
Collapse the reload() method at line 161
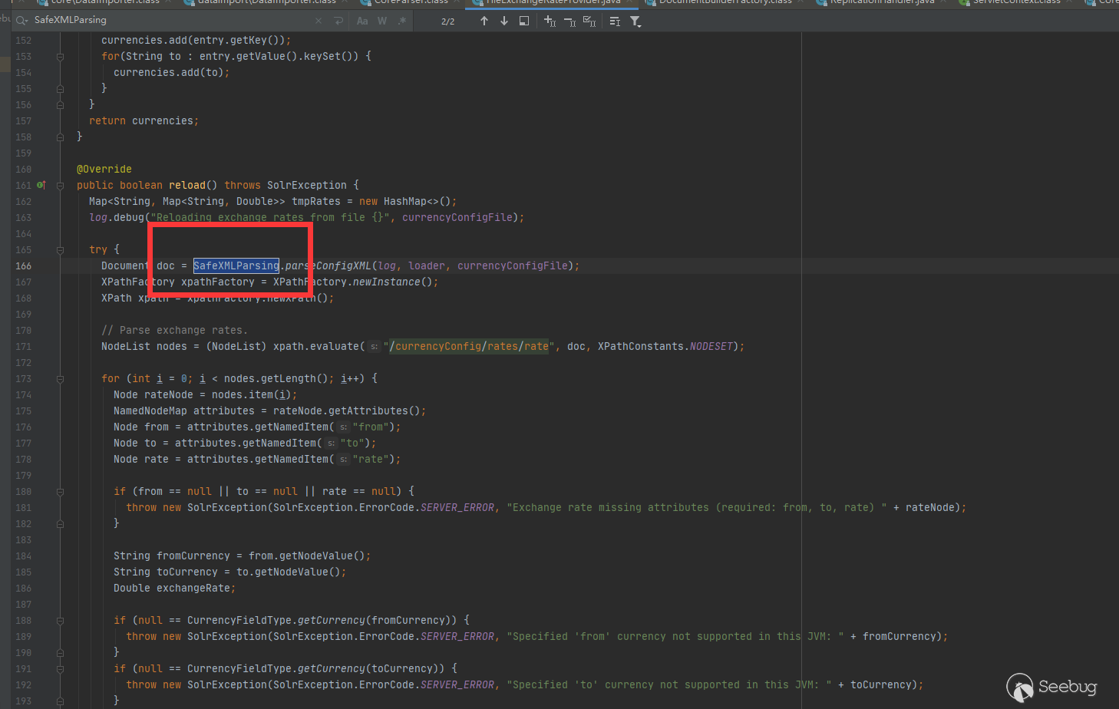(60, 185)
